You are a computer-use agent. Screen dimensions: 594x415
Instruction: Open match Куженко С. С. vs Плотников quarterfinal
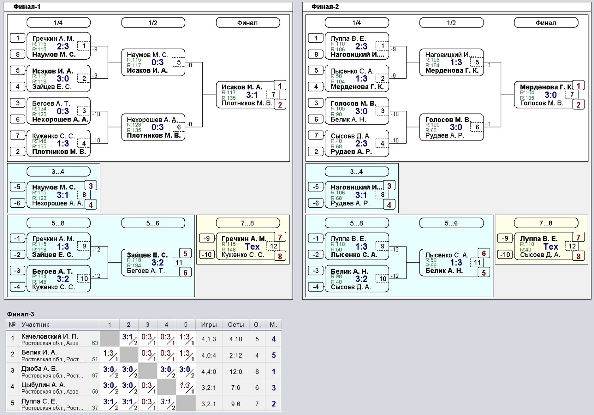(58, 143)
